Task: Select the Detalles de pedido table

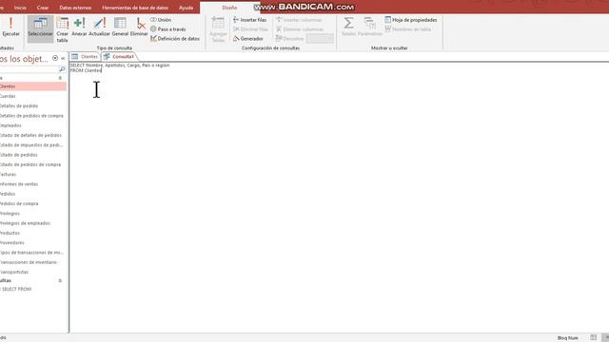Action: click(x=33, y=105)
